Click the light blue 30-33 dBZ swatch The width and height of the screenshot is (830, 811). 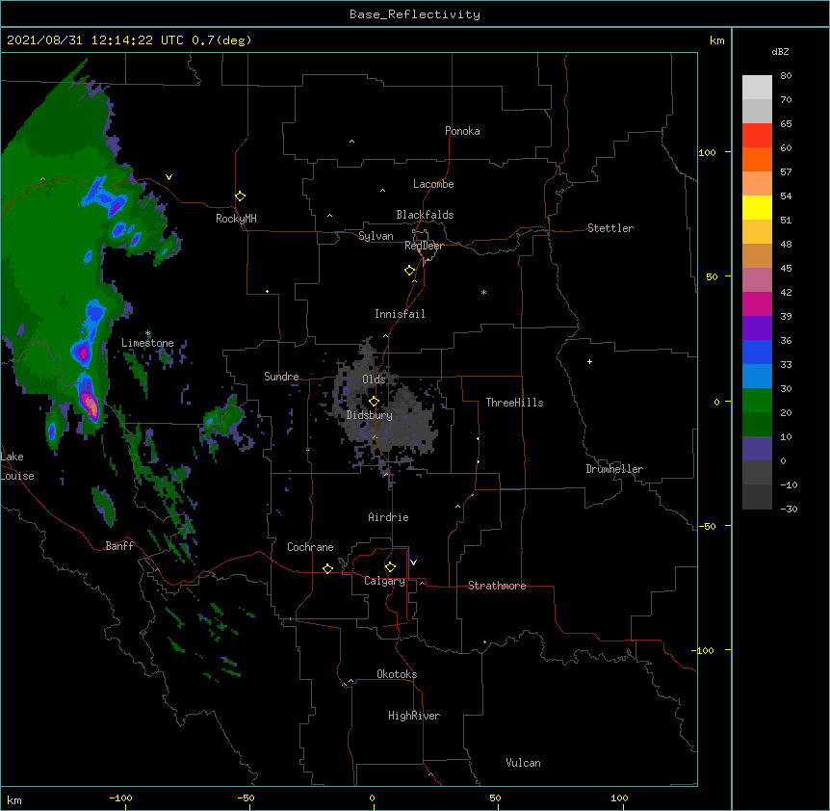pyautogui.click(x=757, y=376)
